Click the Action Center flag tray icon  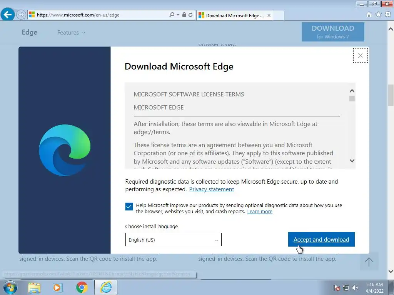pyautogui.click(x=337, y=288)
